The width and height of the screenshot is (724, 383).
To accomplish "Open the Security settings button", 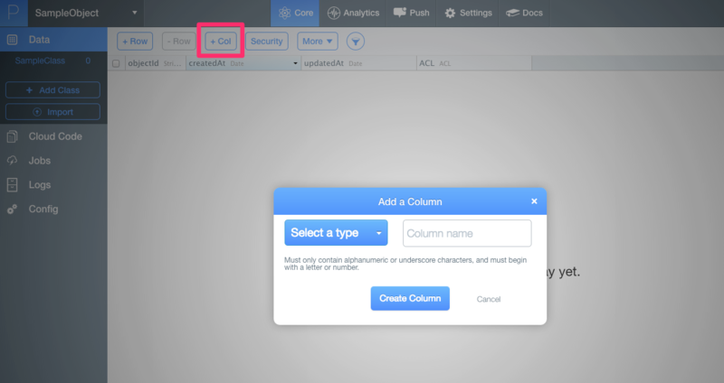I will [266, 41].
